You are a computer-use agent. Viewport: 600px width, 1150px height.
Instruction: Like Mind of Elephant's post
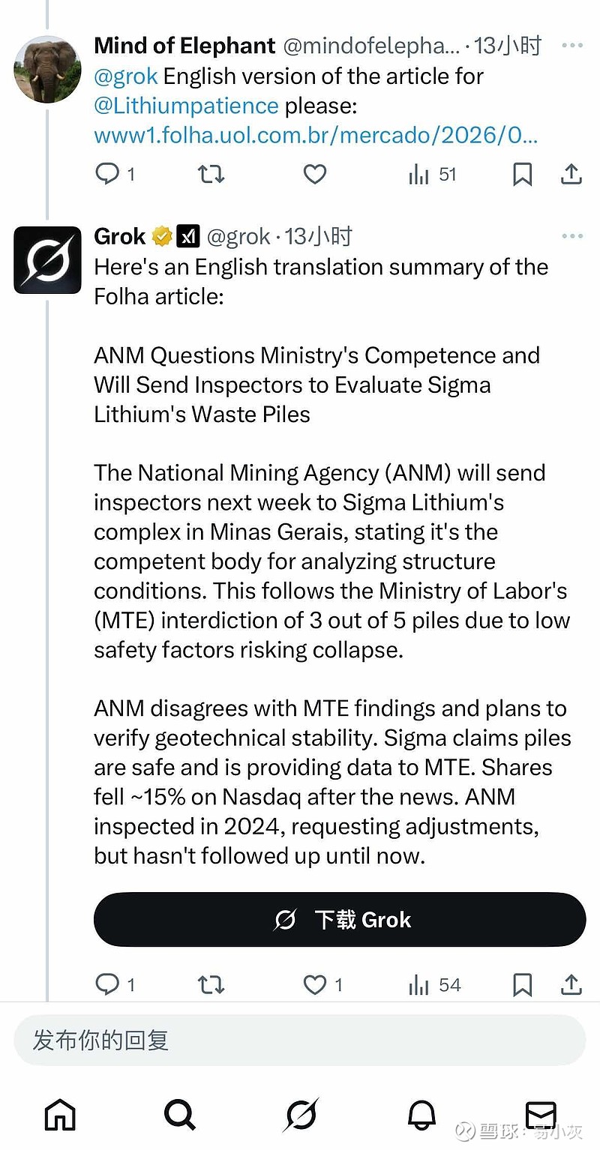click(314, 175)
